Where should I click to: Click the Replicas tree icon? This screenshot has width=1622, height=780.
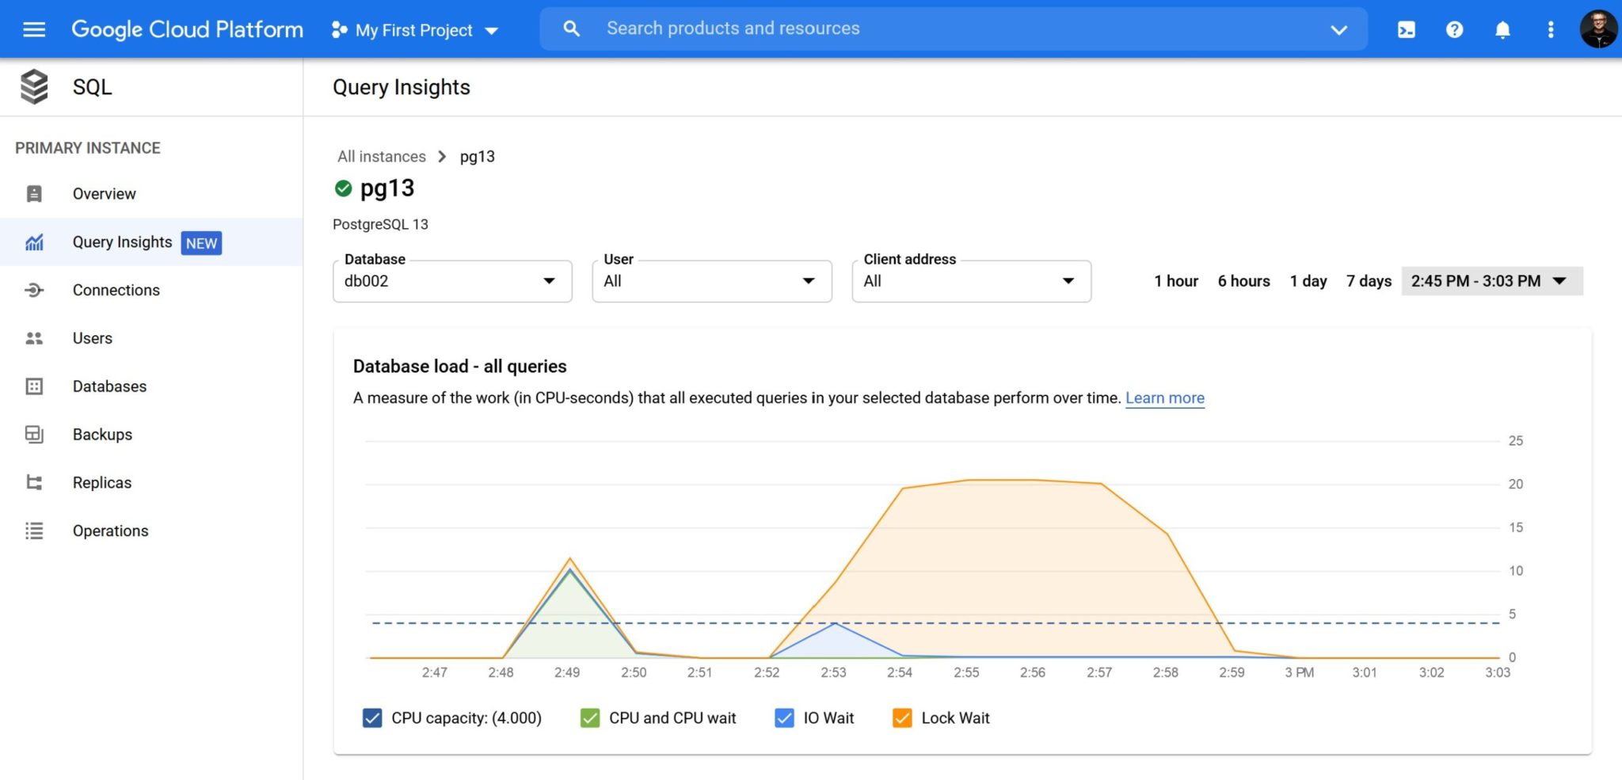(x=34, y=483)
